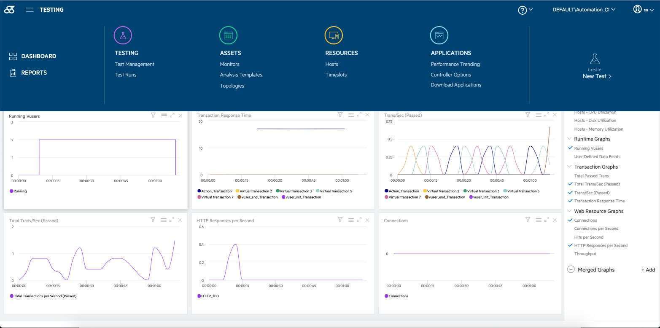This screenshot has width=660, height=328.
Task: Open the hamburger navigation menu
Action: (30, 10)
